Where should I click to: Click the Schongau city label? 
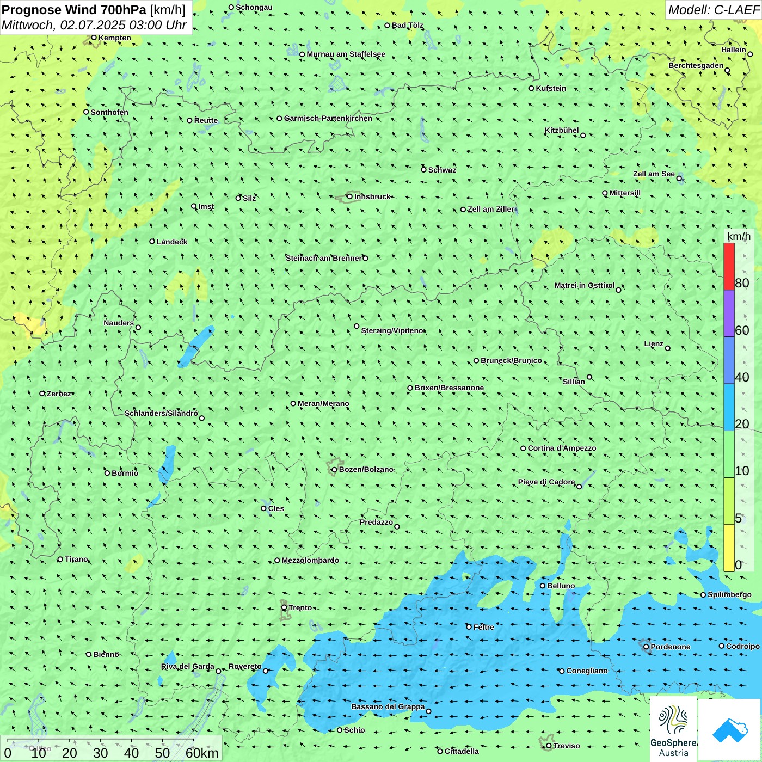pyautogui.click(x=254, y=7)
